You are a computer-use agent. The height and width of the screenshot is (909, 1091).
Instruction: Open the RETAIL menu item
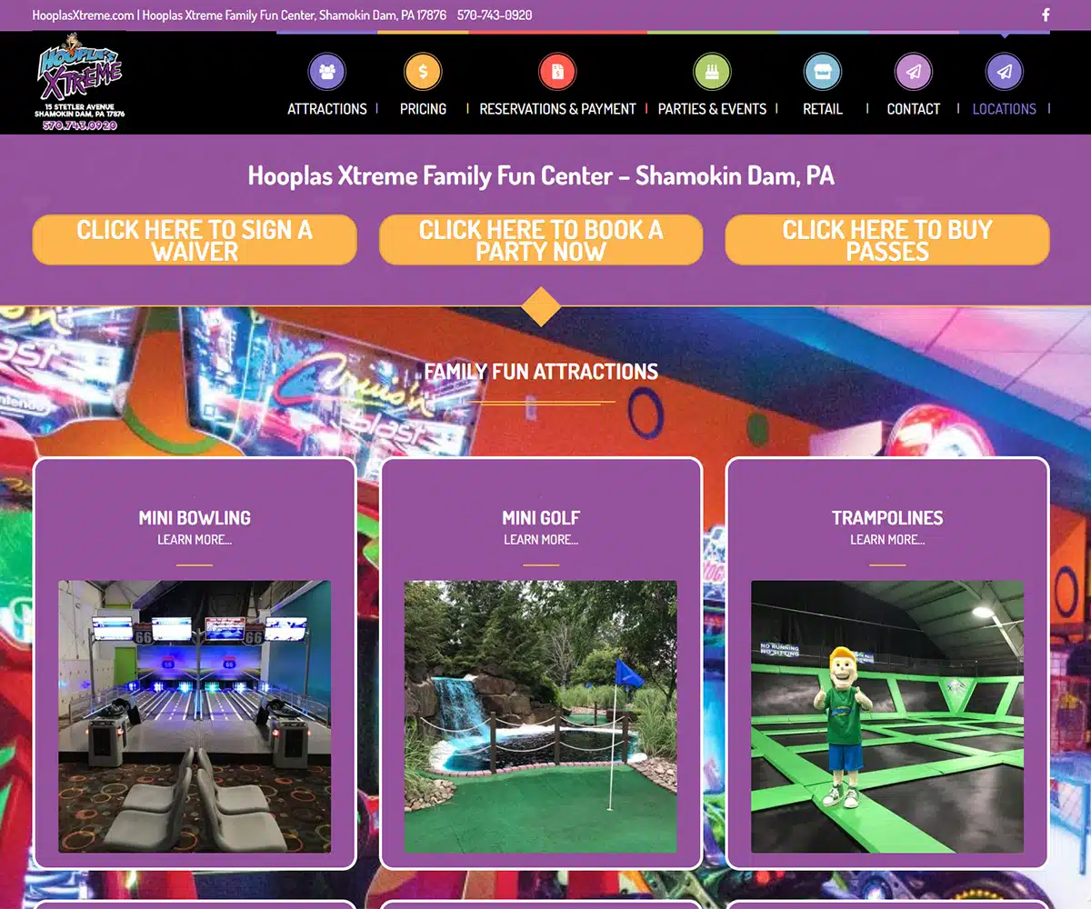(823, 109)
